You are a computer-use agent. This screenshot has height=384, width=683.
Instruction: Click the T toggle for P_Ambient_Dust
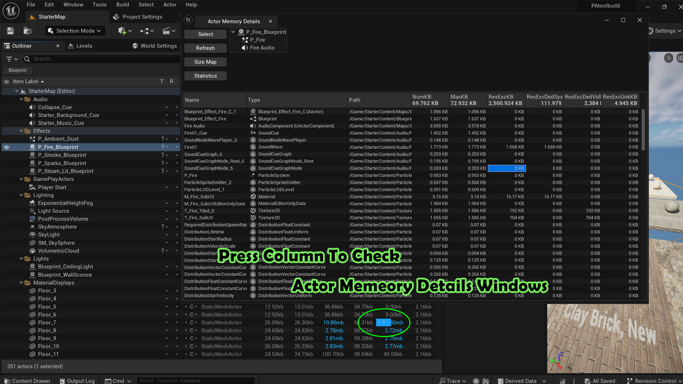pos(163,139)
